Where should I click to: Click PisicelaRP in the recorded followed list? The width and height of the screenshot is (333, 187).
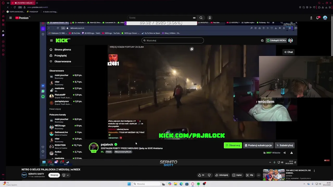(66, 96)
